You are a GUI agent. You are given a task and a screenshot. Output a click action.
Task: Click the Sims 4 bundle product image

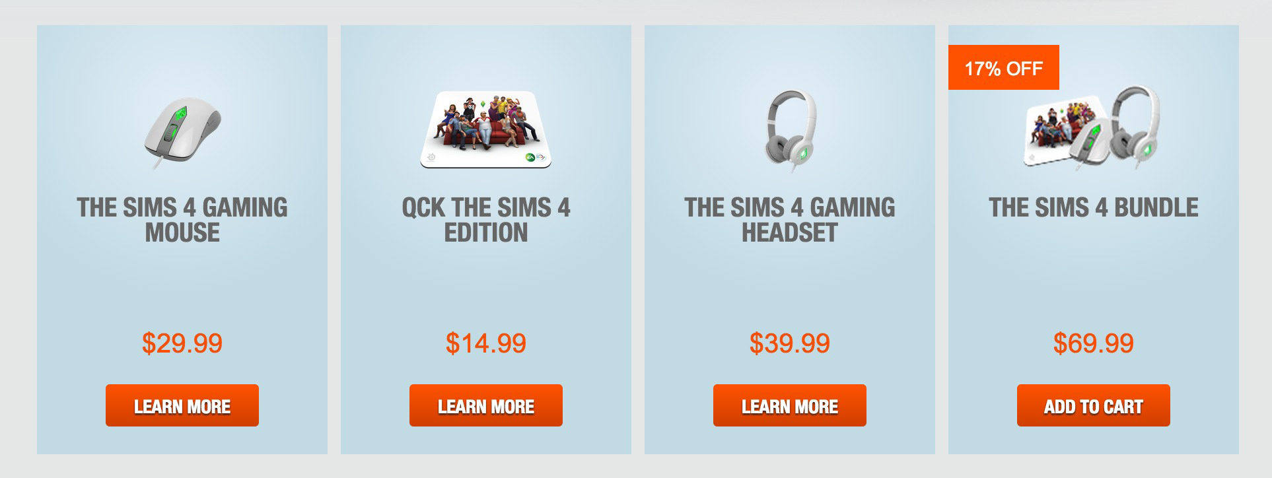(x=1093, y=129)
